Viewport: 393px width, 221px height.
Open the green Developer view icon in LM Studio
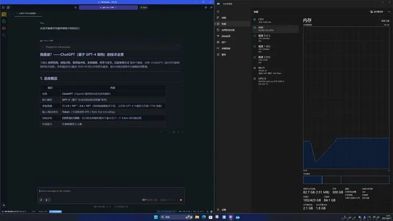pyautogui.click(x=4, y=21)
